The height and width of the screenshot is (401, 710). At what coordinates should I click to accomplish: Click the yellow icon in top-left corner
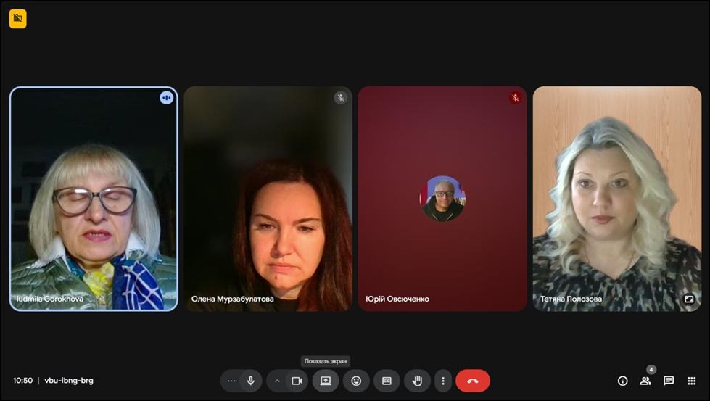(17, 19)
